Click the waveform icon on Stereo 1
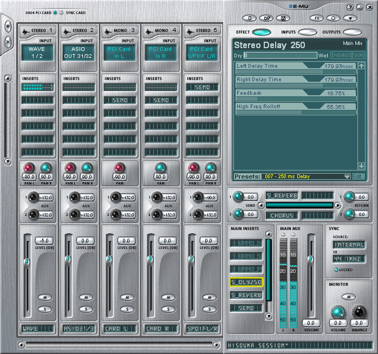Screen dimensions: 378x354 click(25, 31)
